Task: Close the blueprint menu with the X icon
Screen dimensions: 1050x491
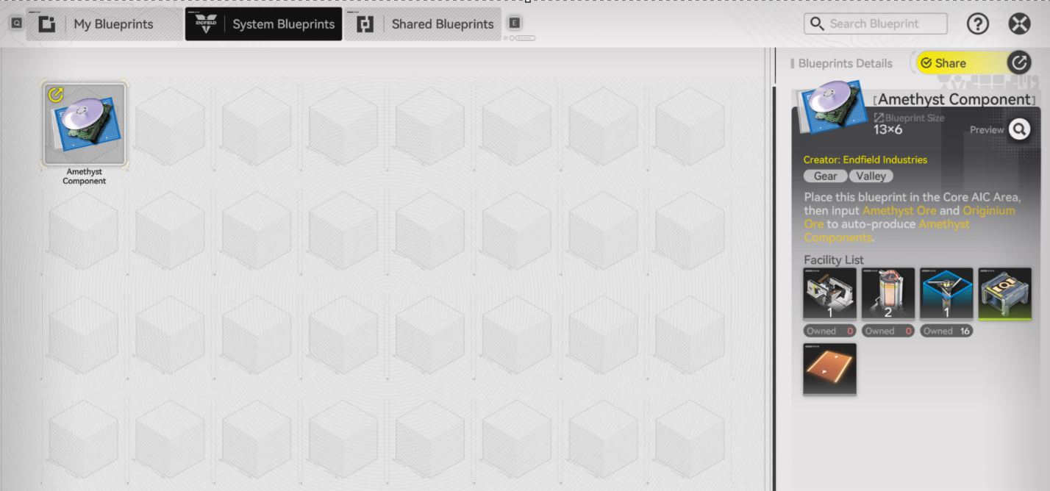Action: point(1019,24)
